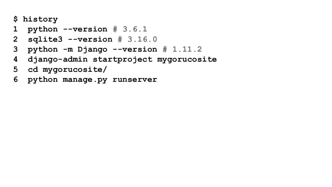Click the 'sqlite3 --version' command

pos(70,39)
